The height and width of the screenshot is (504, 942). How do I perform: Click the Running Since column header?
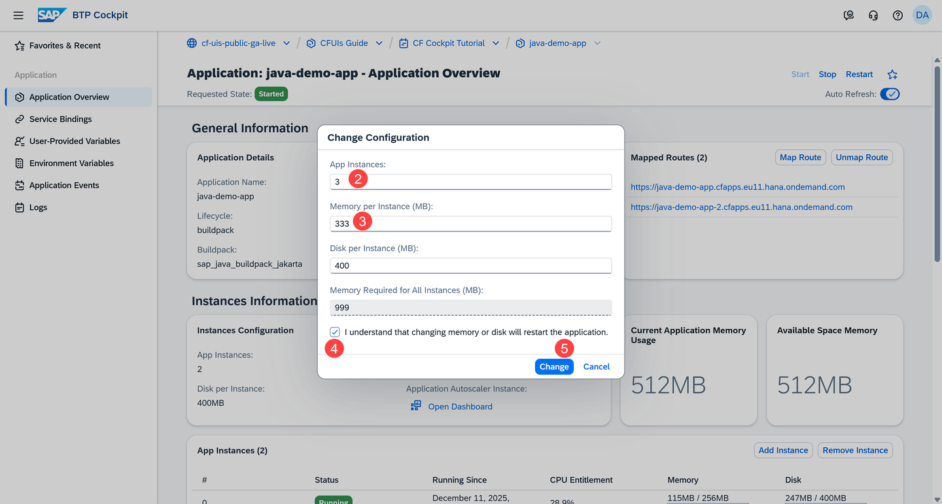460,480
